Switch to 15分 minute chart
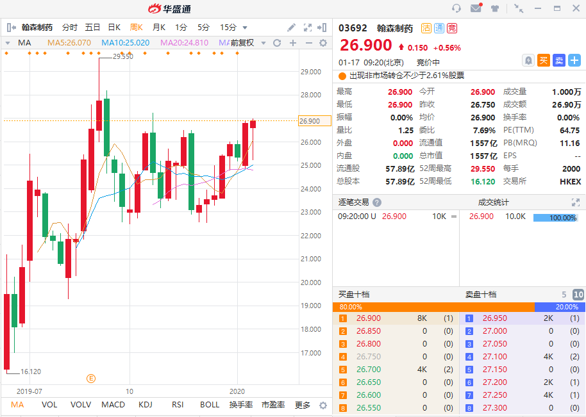This screenshot has width=586, height=417. click(228, 28)
